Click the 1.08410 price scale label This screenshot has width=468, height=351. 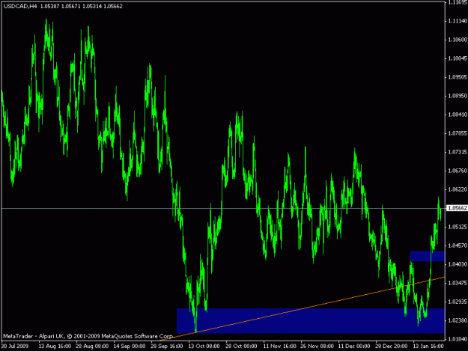pos(458,115)
